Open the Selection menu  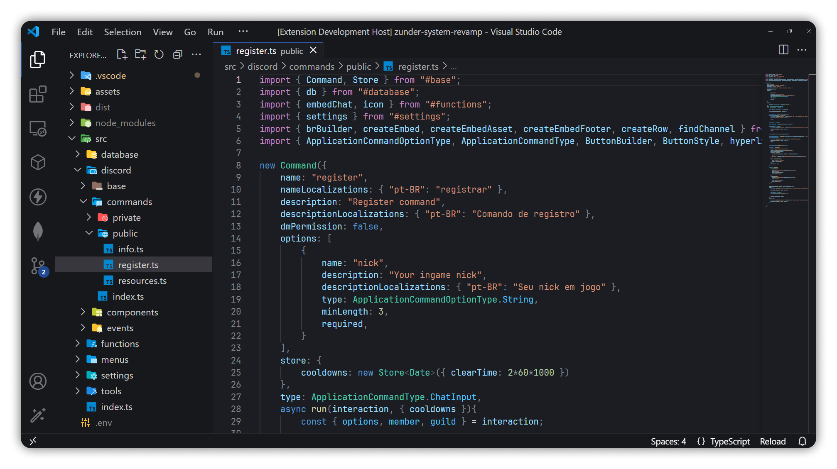123,32
